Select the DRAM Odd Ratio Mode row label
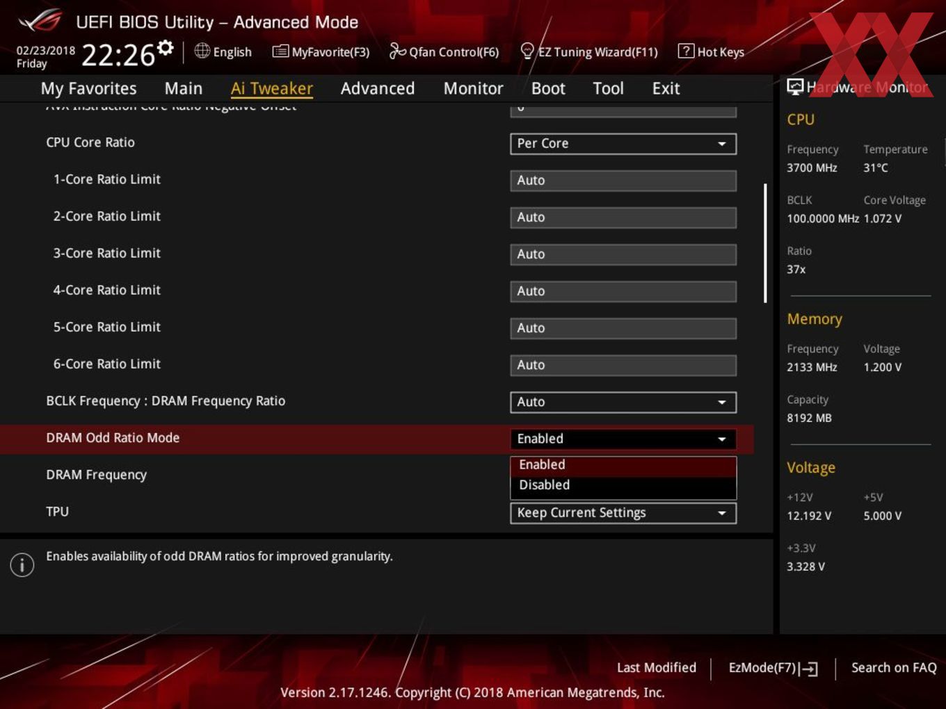Viewport: 946px width, 709px height. 113,438
